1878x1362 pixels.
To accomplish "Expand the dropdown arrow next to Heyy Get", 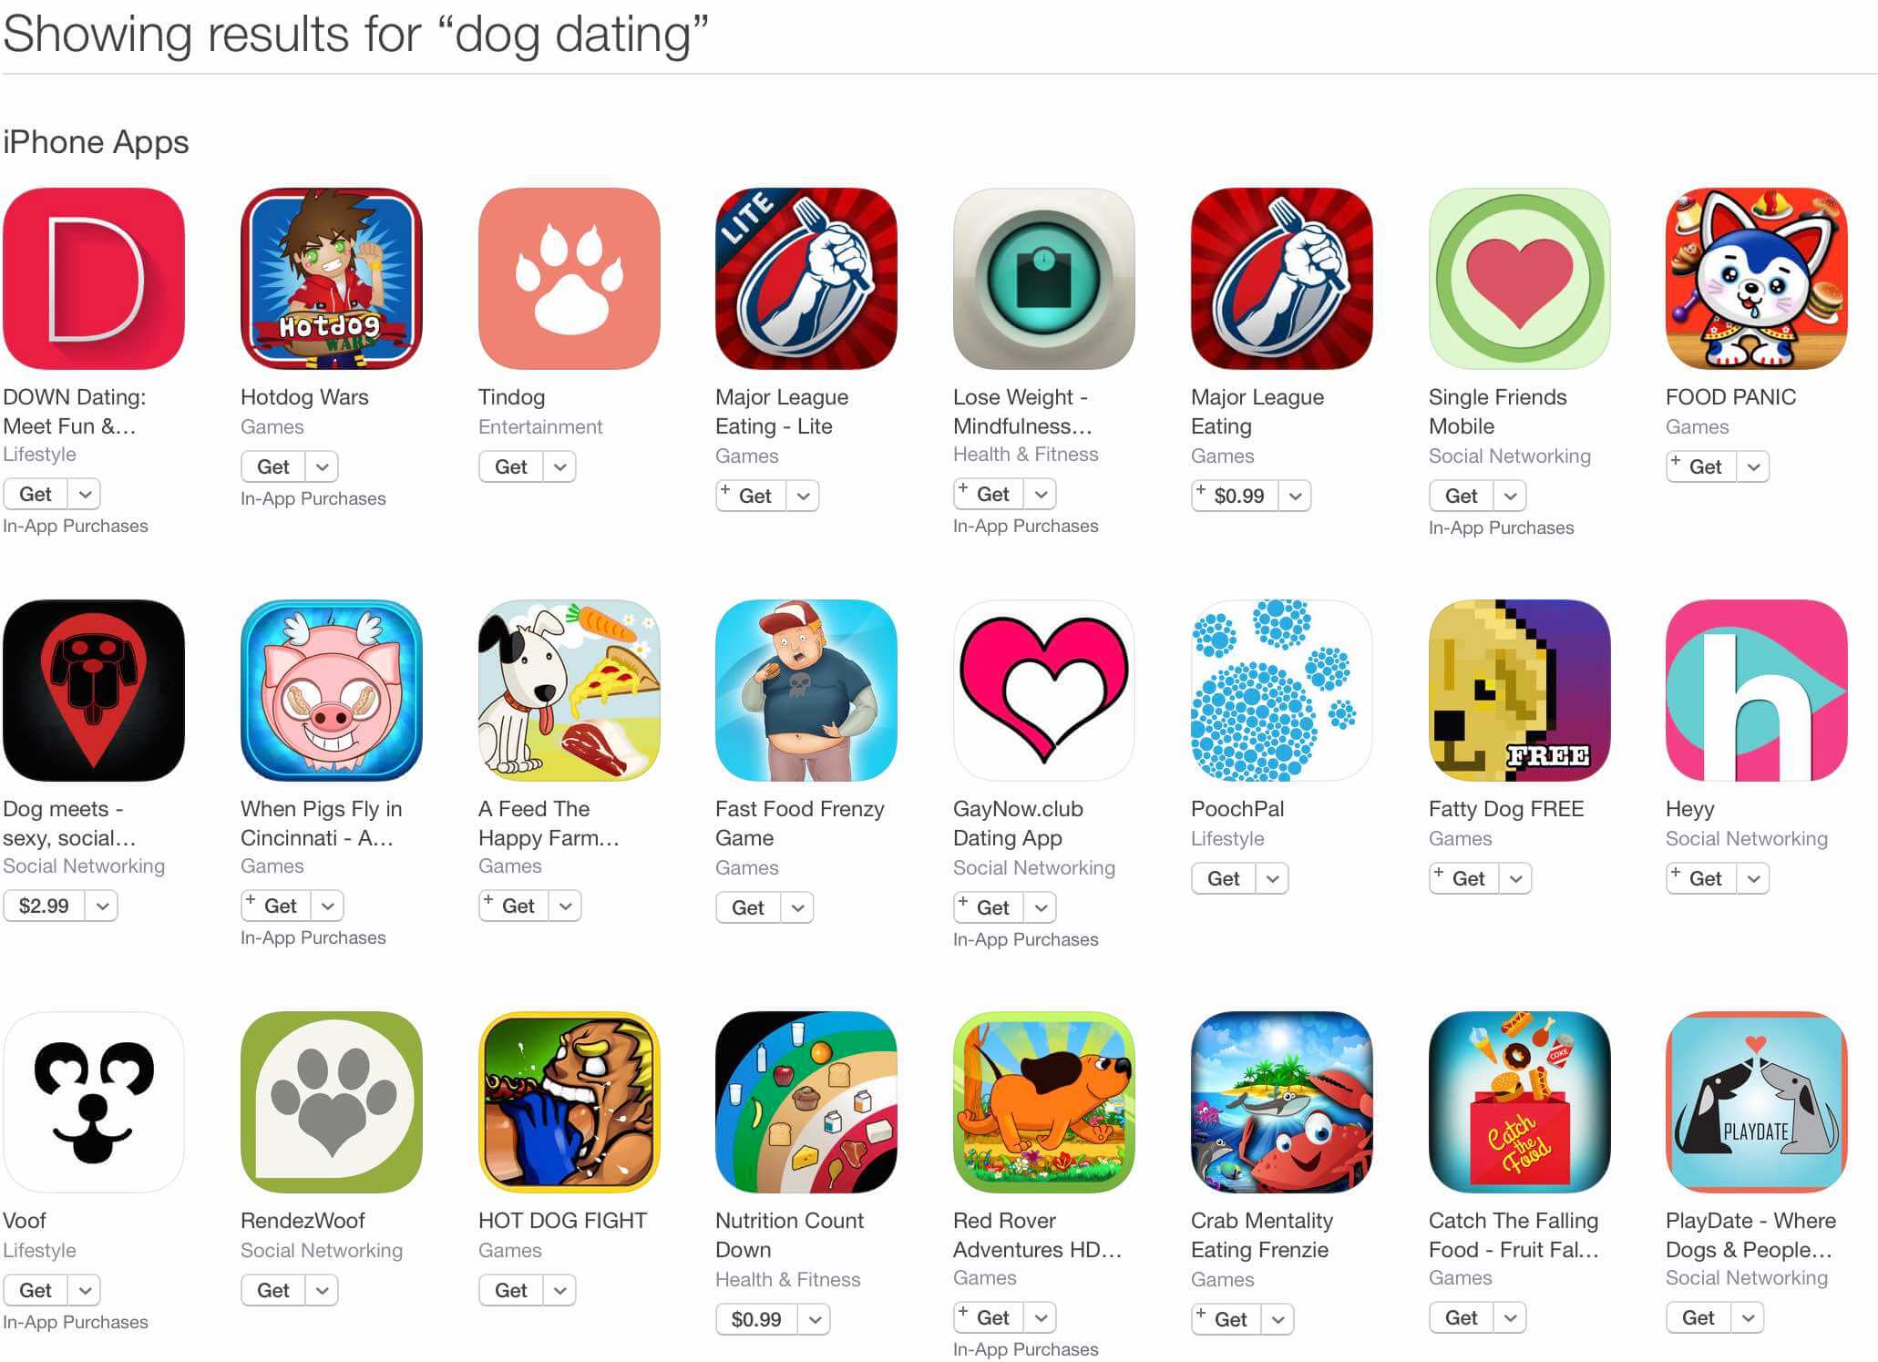I will [x=1753, y=878].
